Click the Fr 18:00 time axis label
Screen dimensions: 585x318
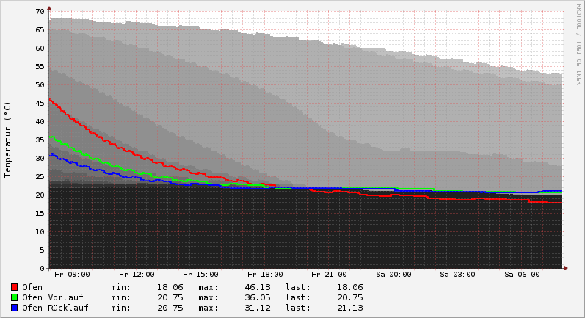266,275
